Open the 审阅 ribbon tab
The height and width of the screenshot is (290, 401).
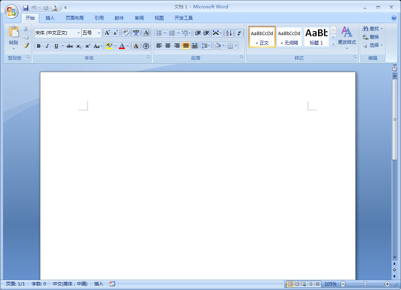tap(138, 18)
